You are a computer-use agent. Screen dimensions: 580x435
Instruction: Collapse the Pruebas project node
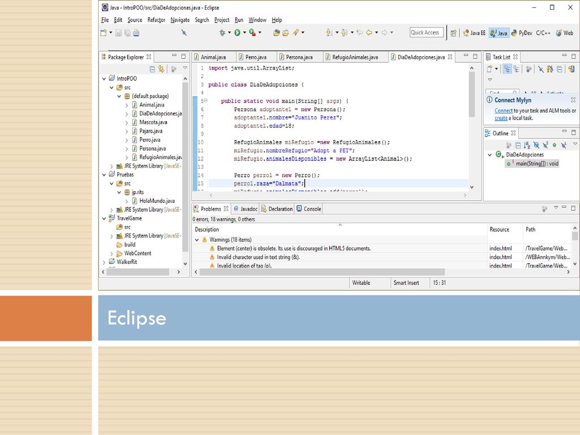point(104,175)
